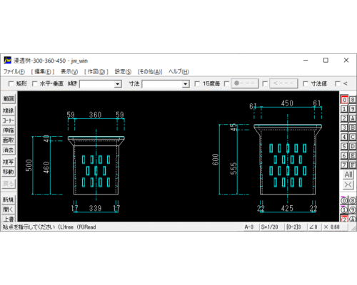Click the 面取 tool button

click(x=9, y=140)
